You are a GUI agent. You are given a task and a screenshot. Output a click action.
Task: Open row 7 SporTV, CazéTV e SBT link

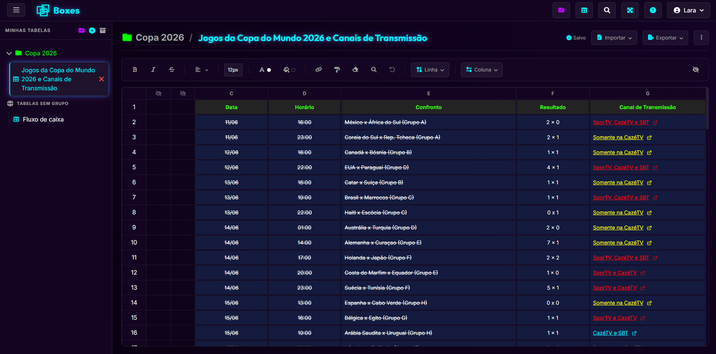pos(621,198)
